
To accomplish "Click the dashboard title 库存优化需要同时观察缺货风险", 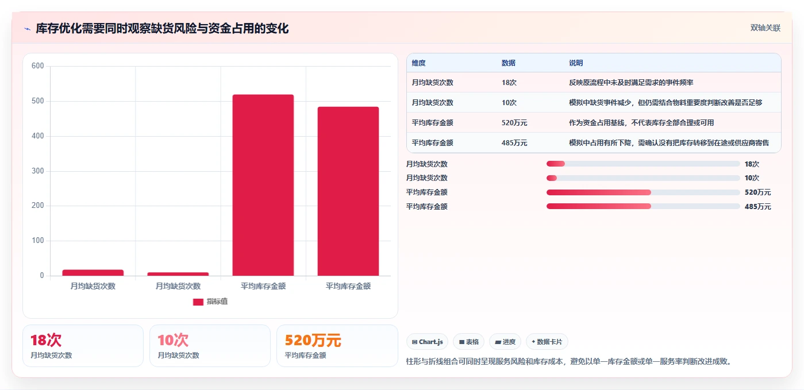I will pos(162,28).
